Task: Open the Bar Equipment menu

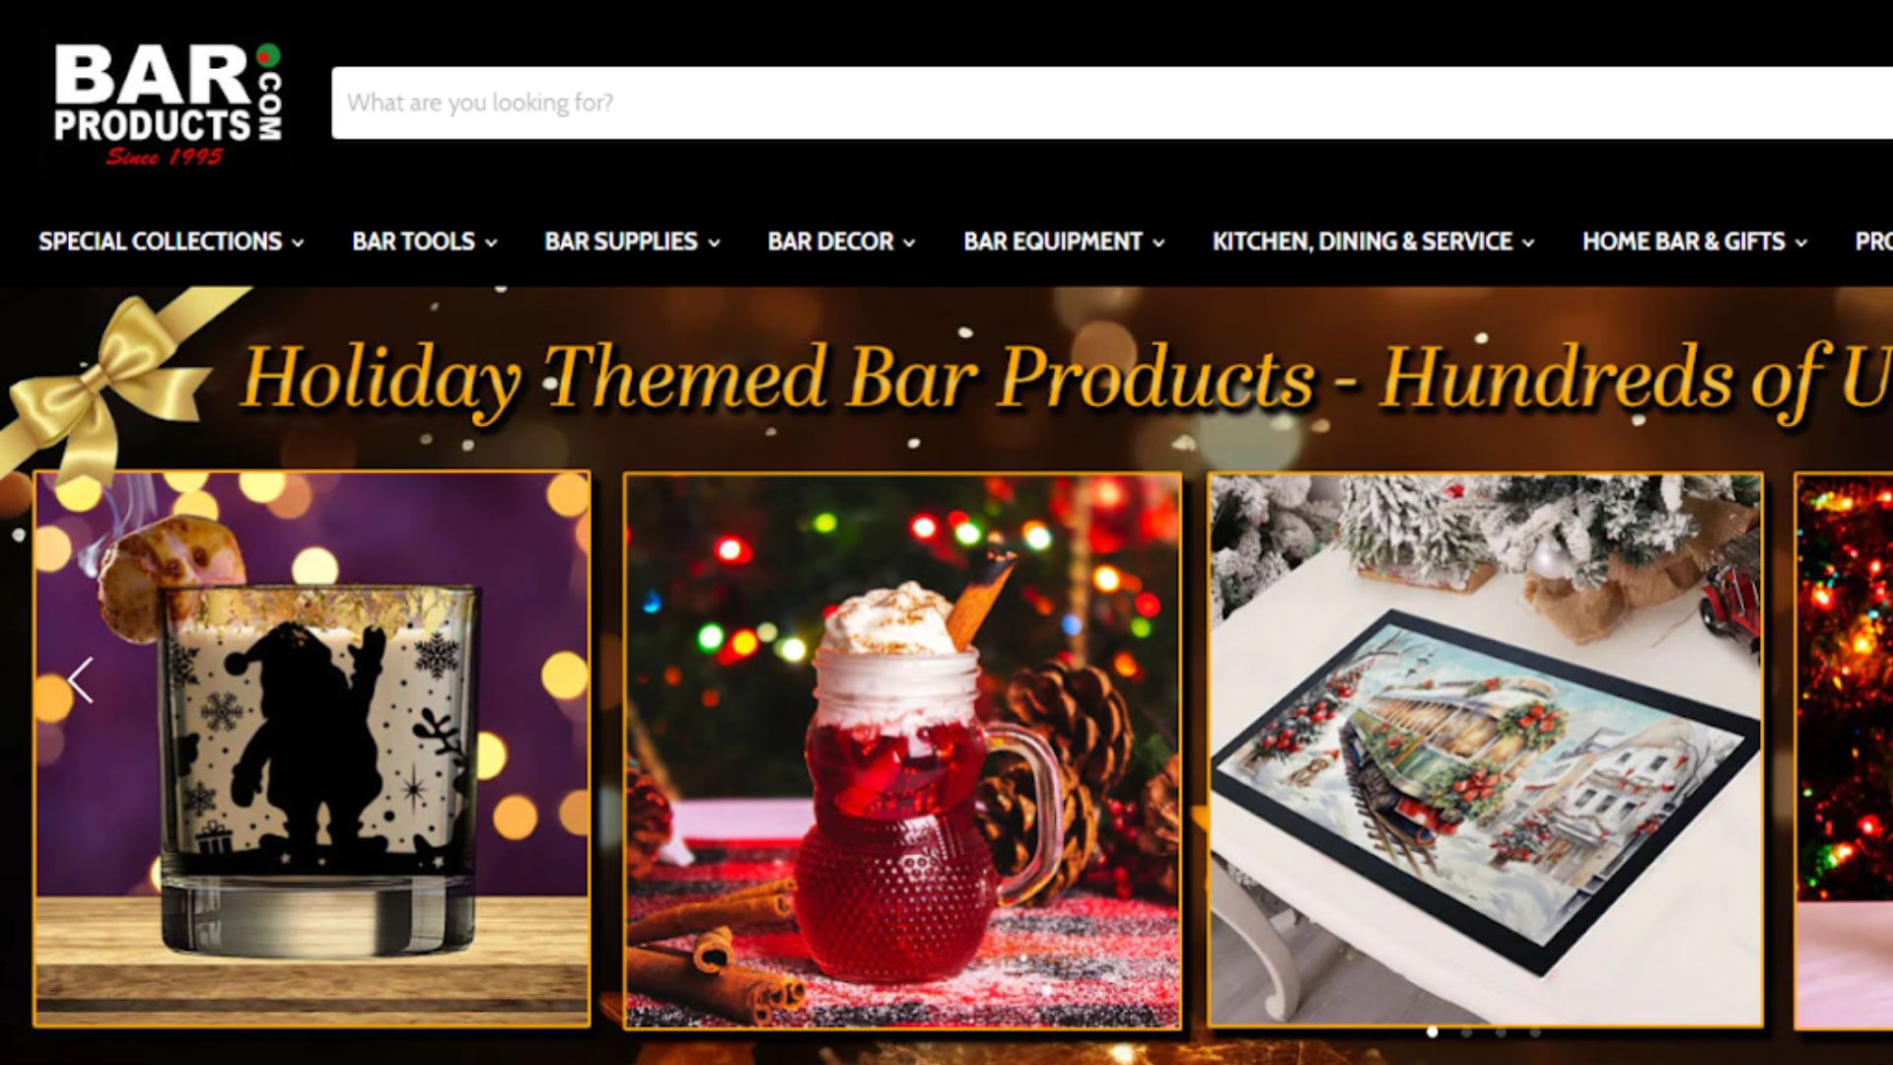Action: click(1064, 242)
